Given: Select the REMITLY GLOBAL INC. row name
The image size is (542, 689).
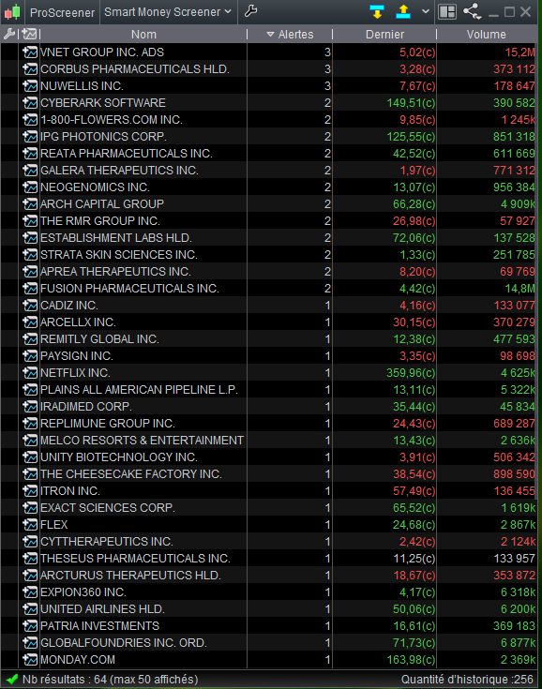Looking at the screenshot, I should pos(99,339).
